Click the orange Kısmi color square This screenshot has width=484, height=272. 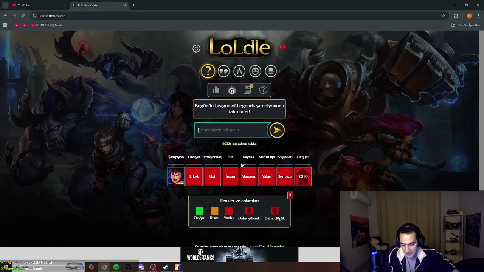tap(214, 211)
